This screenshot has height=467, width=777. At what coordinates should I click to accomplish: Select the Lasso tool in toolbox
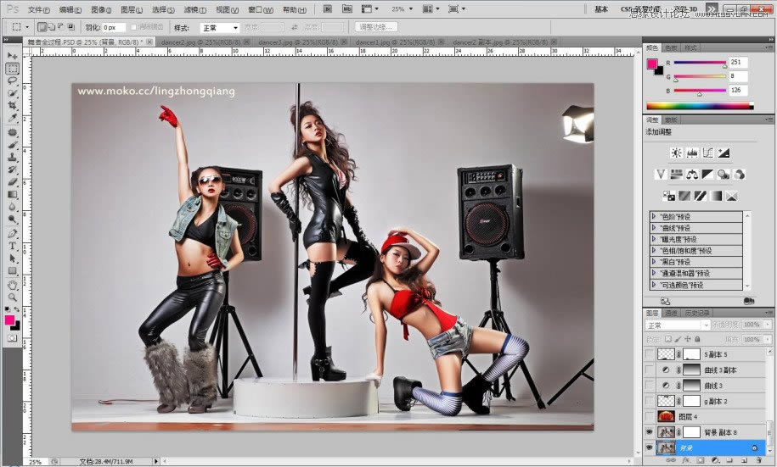[13, 81]
